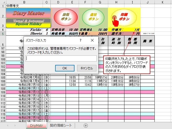Select column J header
This screenshot has width=172, height=129.
click(147, 2)
